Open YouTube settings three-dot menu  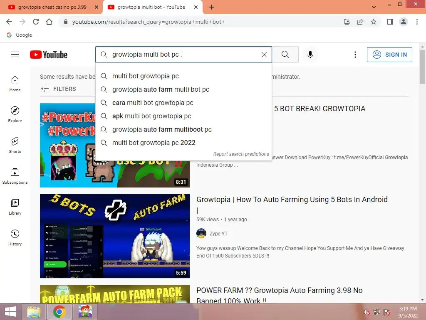[355, 55]
